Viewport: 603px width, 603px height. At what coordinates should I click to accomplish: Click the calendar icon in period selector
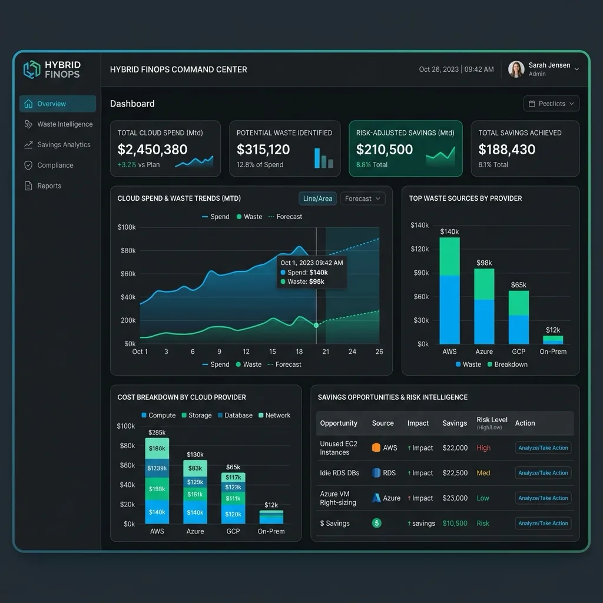pyautogui.click(x=532, y=104)
